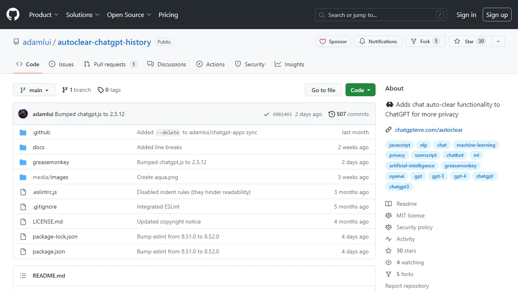
Task: Click the green check status icon
Action: tap(266, 114)
